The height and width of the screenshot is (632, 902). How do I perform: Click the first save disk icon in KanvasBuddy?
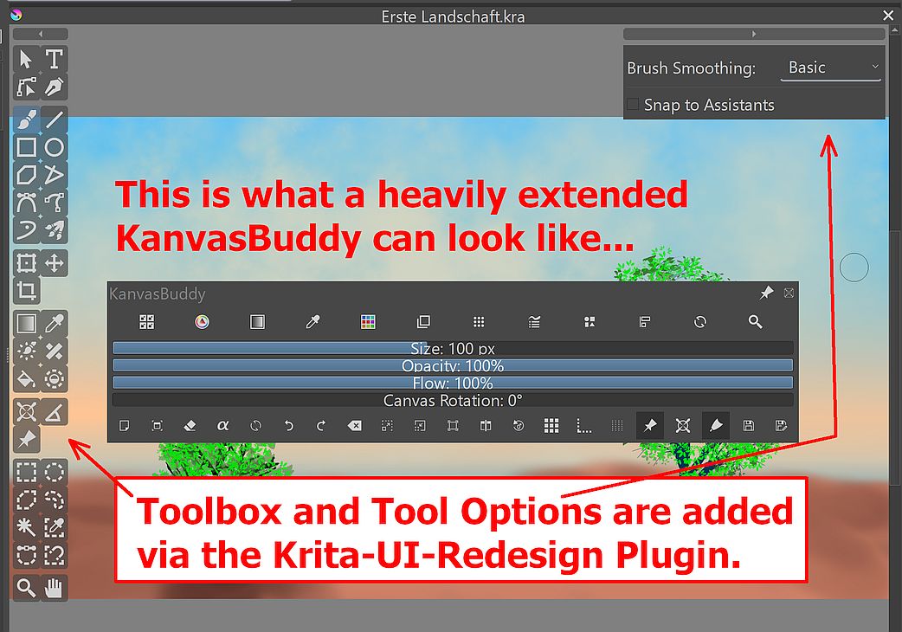coord(749,426)
